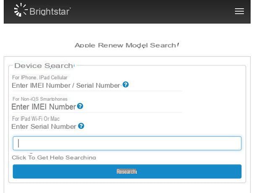Click help icon beside IMEI / Serial Number
256x193 pixels.
pos(125,85)
